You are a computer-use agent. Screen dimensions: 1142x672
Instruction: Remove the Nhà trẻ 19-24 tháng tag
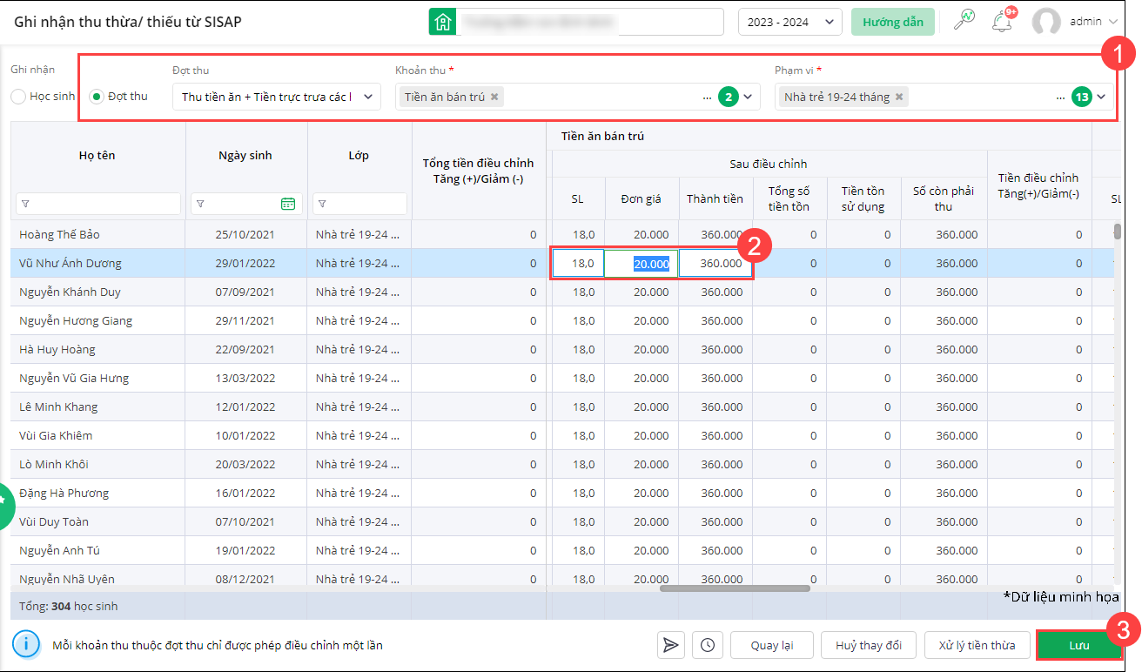(899, 97)
